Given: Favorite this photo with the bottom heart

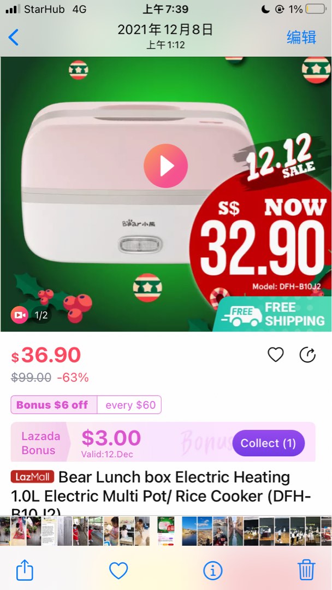Looking at the screenshot, I should click(x=118, y=570).
